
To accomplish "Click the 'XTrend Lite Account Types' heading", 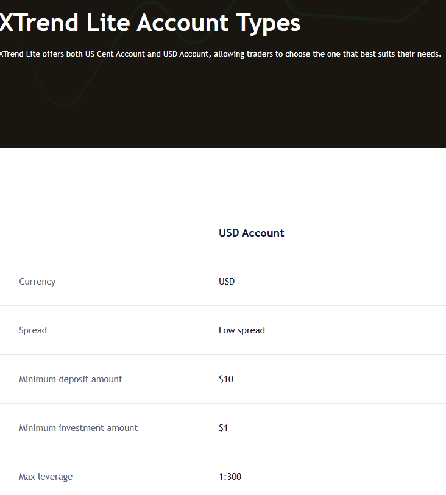I will point(150,23).
